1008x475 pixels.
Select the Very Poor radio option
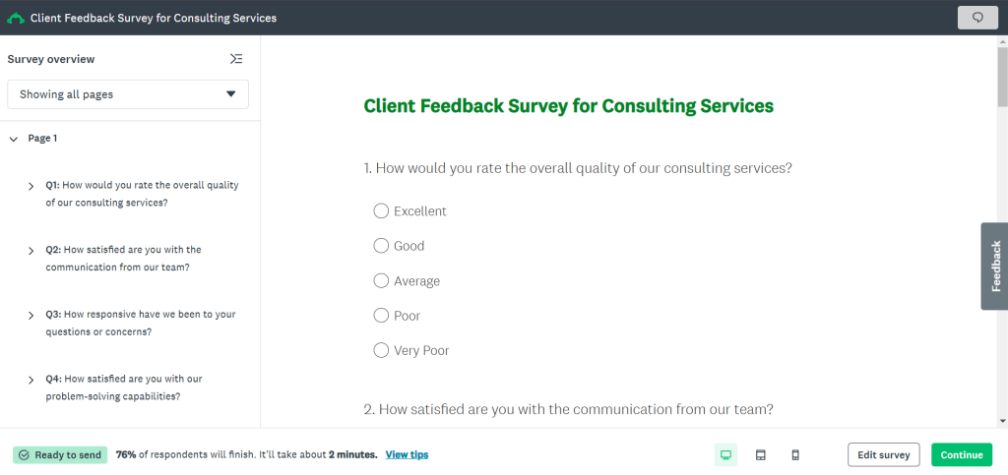(x=382, y=350)
